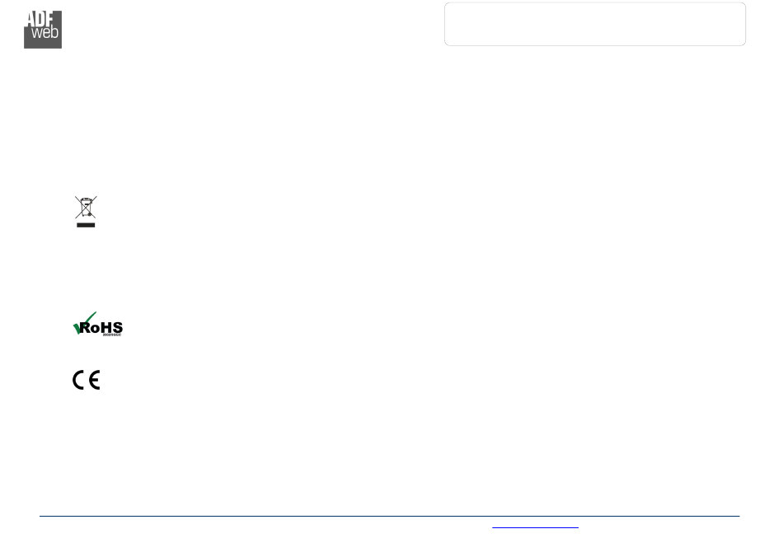Open the blue underlined link in the footer

point(535,527)
